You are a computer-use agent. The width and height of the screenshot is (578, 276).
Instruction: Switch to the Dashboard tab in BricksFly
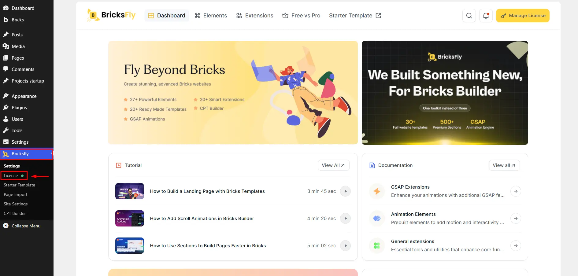[167, 16]
